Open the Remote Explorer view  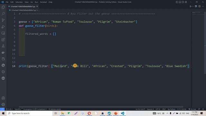(x=3, y=33)
